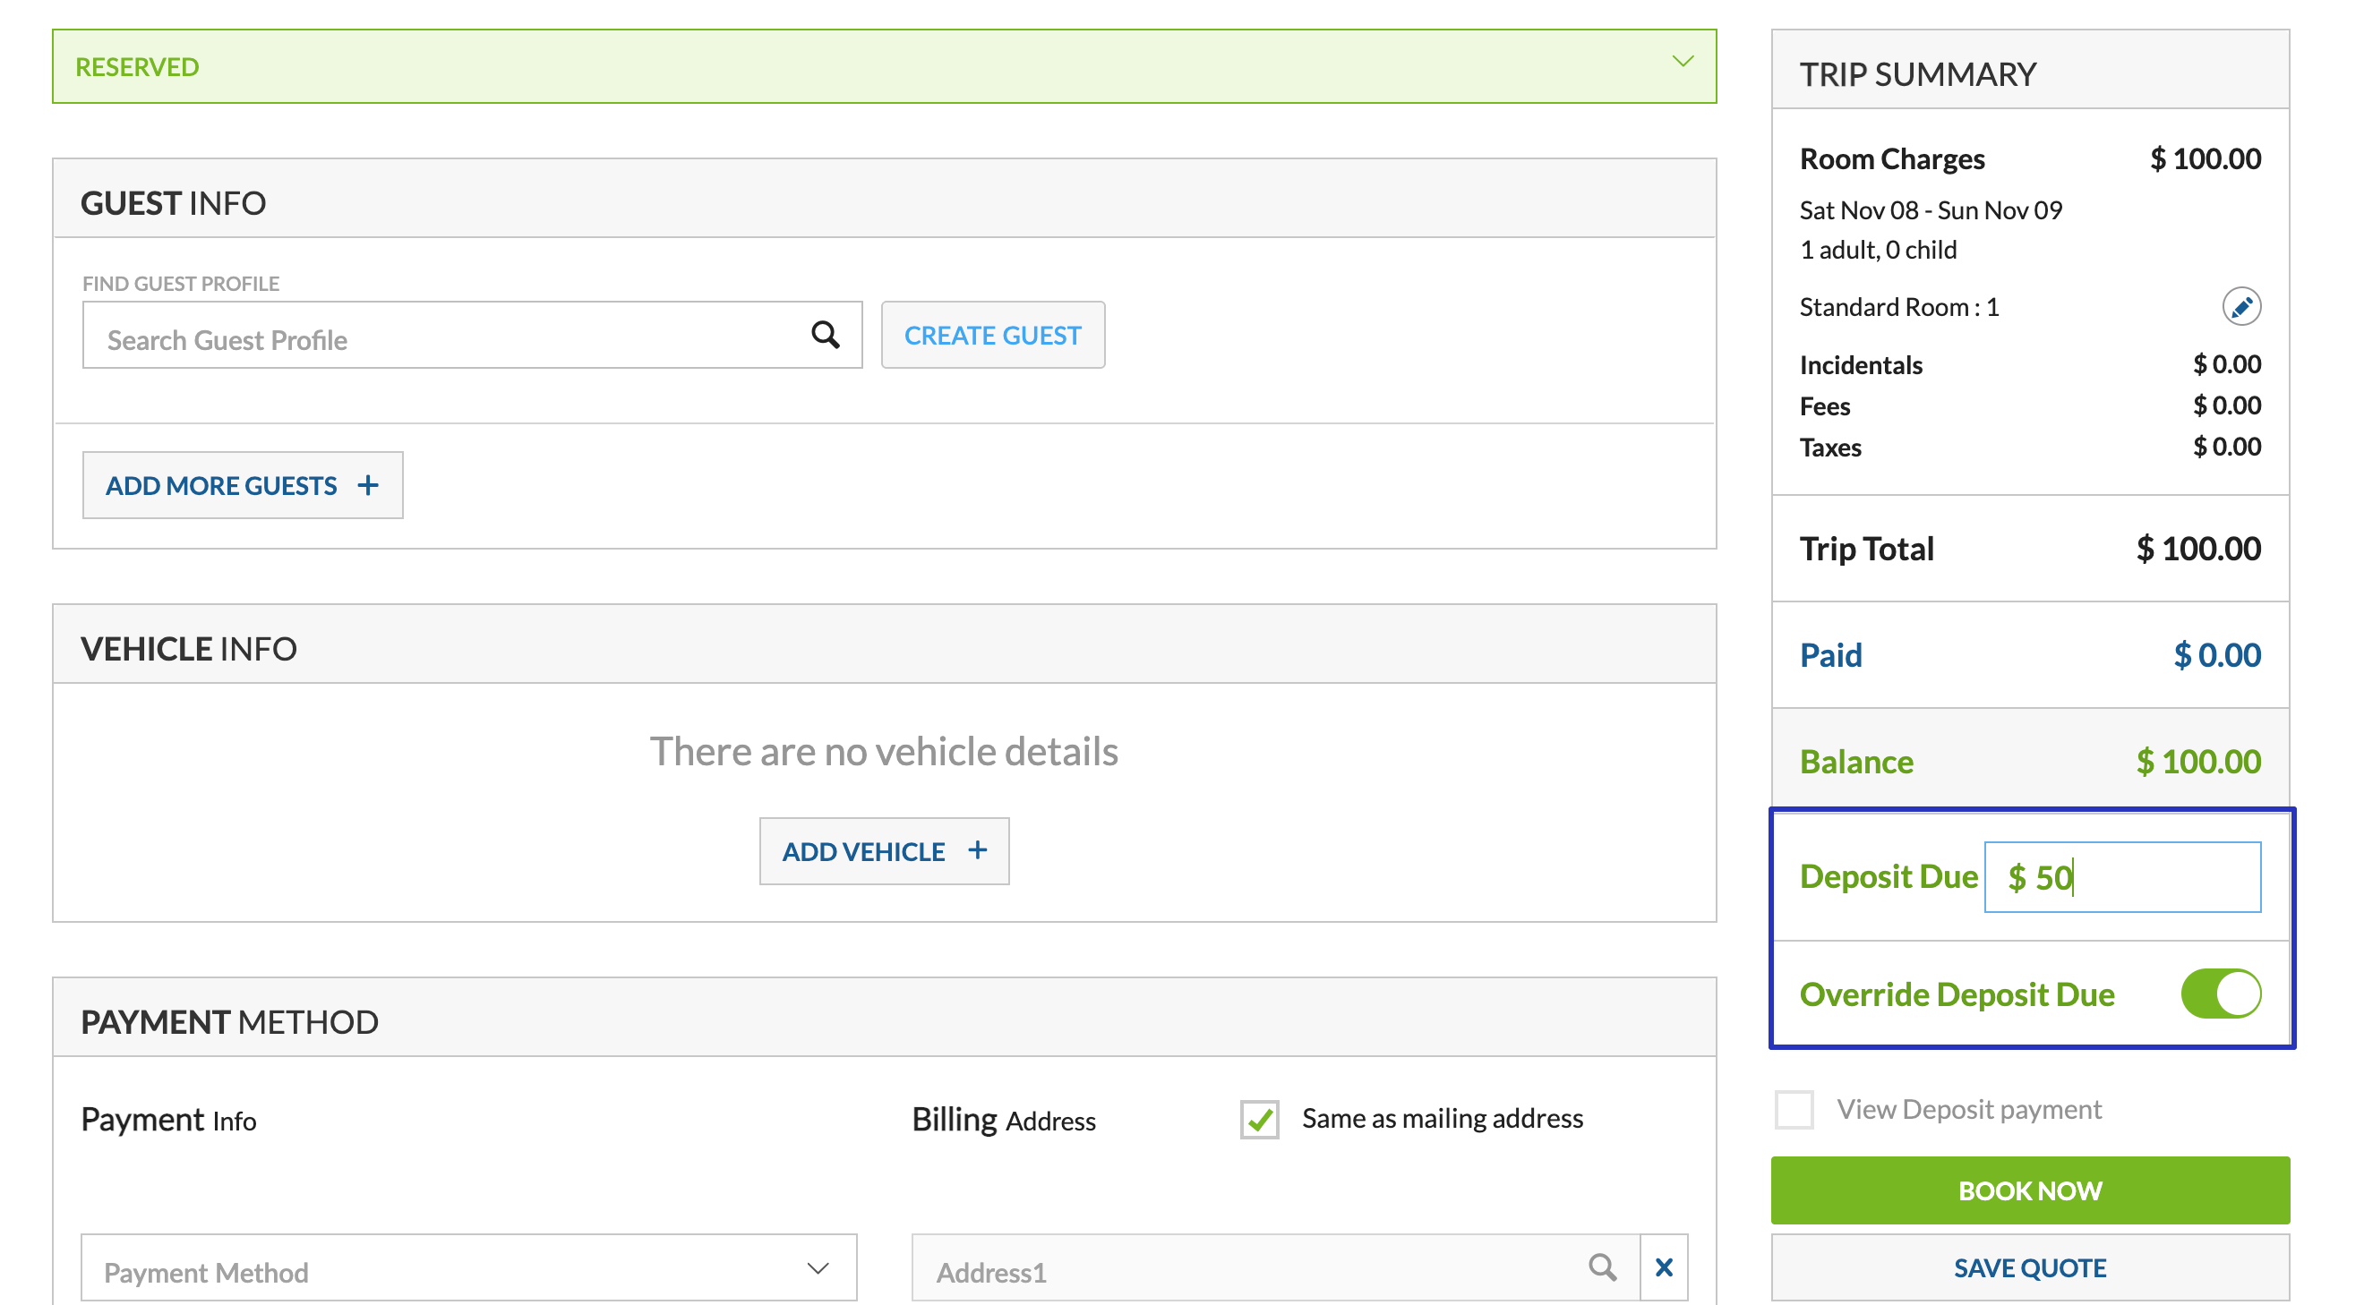The image size is (2364, 1305).
Task: Clear the Address1 field with the X icon
Action: tap(1664, 1267)
